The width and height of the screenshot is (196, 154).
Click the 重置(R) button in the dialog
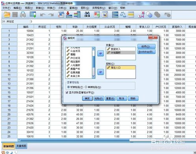coord(110,99)
